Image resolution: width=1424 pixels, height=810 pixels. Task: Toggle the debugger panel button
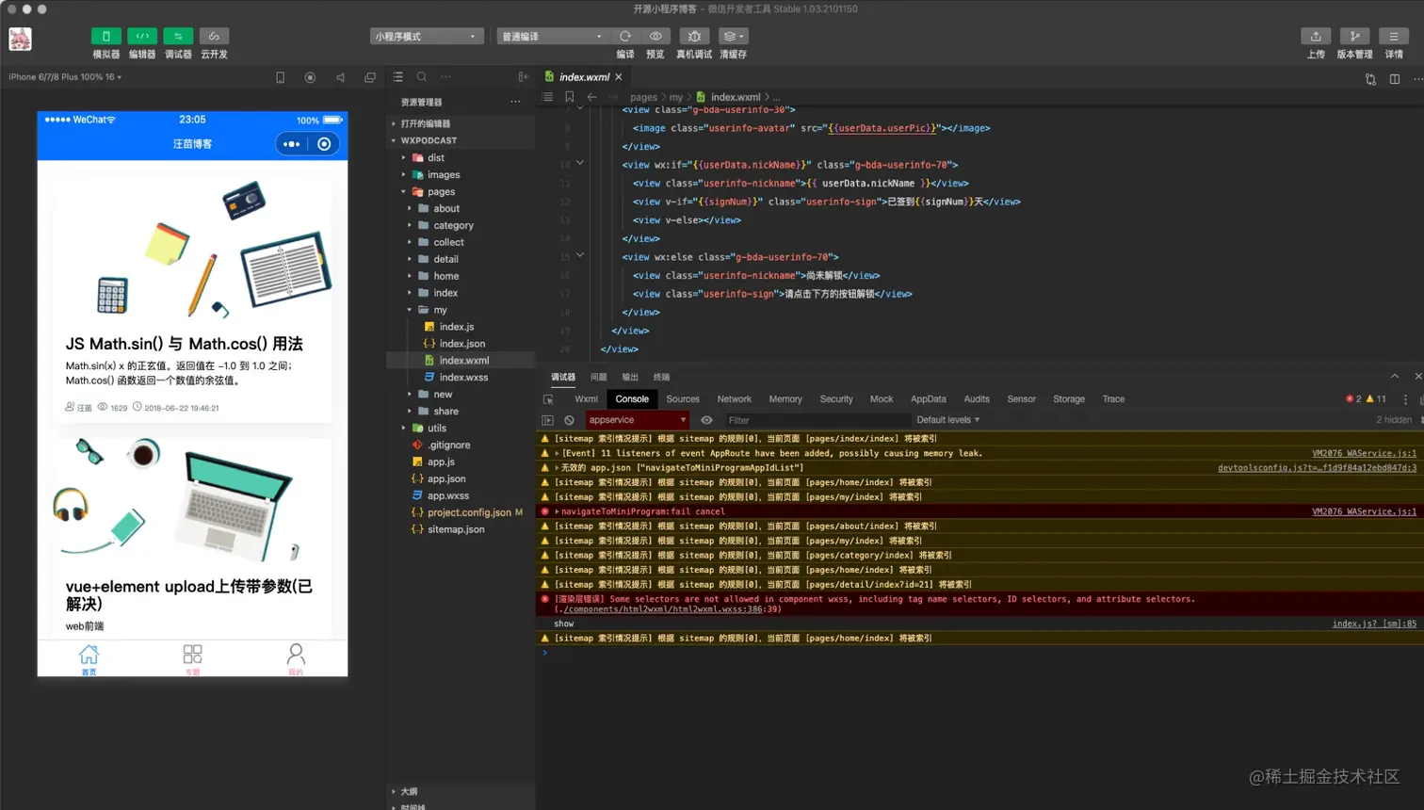pos(178,37)
